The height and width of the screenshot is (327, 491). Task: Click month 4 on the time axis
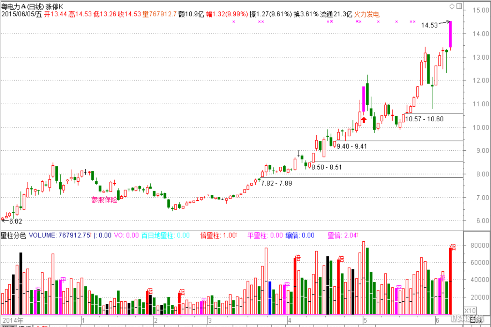coord(290,320)
